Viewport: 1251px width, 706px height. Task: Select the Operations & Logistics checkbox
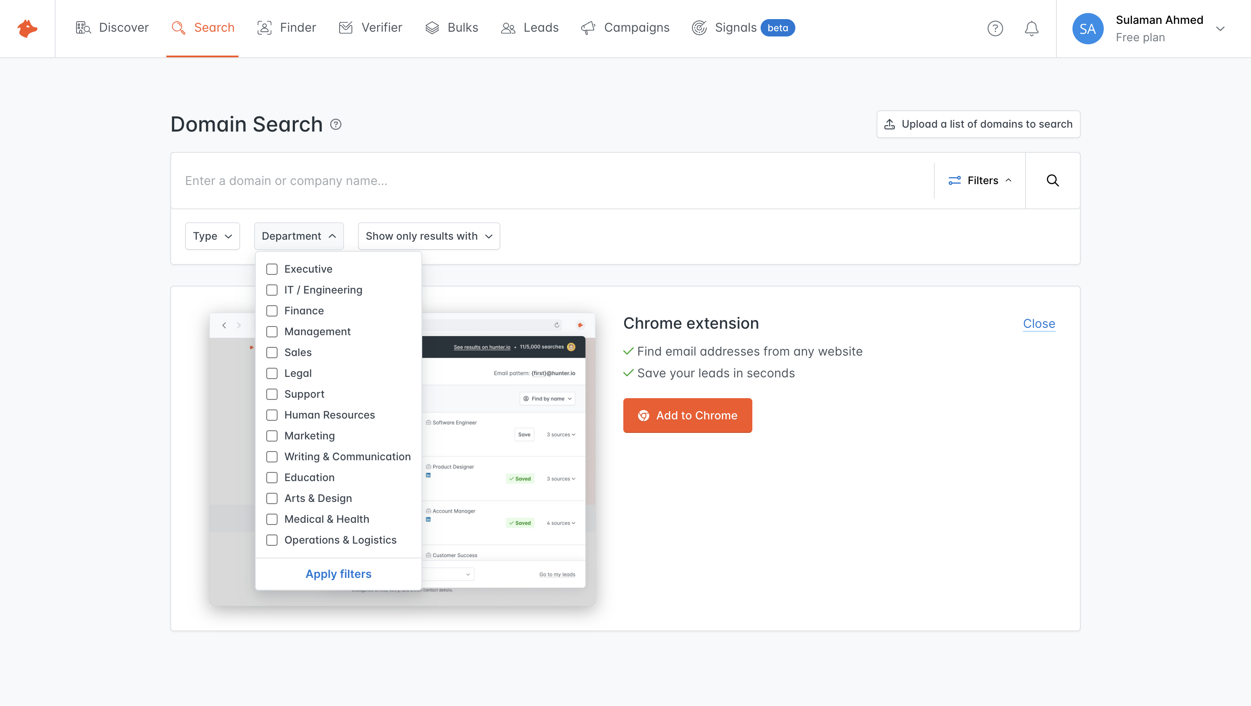tap(272, 540)
